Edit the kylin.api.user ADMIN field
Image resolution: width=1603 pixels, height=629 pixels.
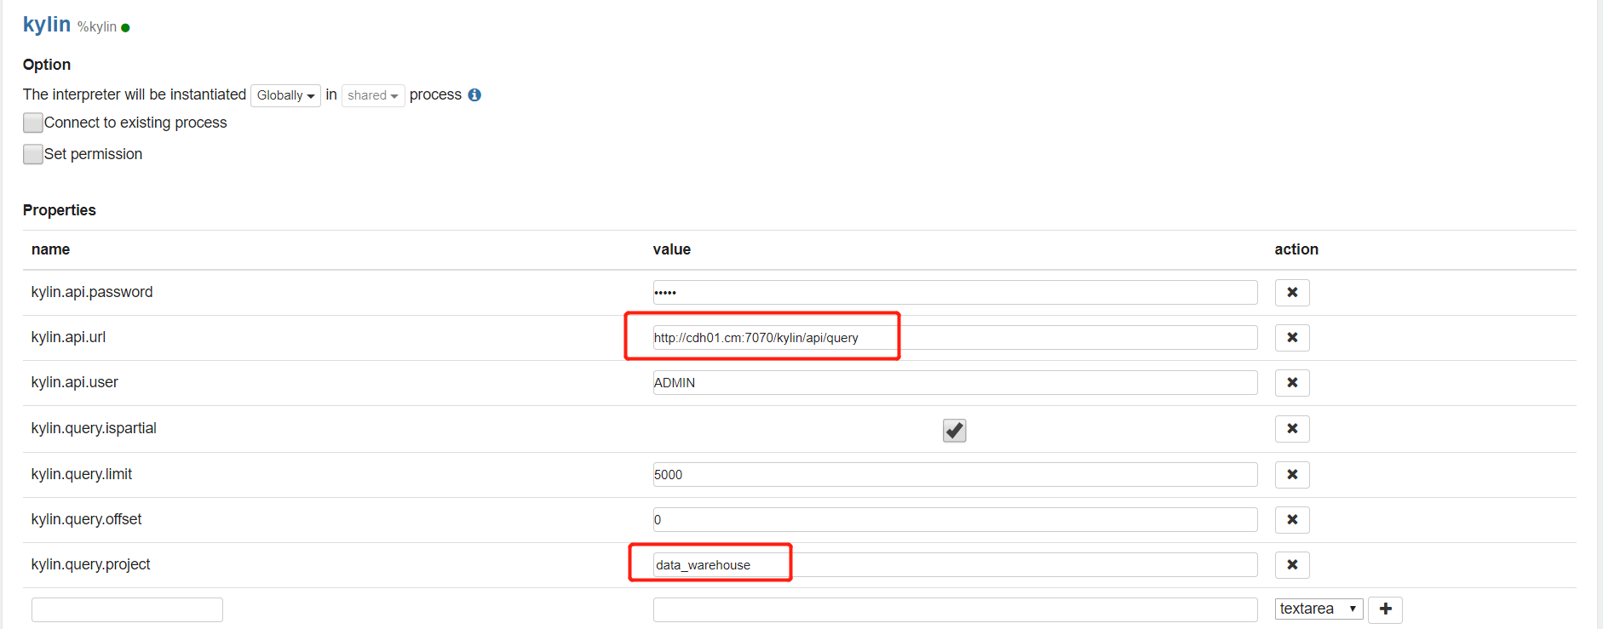coord(955,383)
